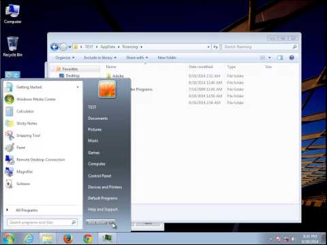Launch Google Chrome from taskbar

point(88,238)
